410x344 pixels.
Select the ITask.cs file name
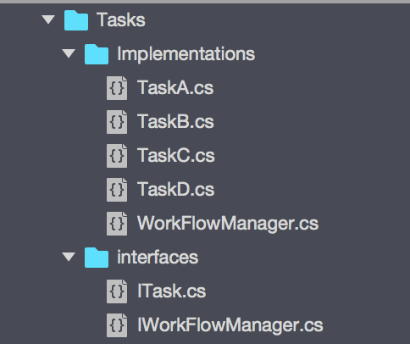[172, 291]
